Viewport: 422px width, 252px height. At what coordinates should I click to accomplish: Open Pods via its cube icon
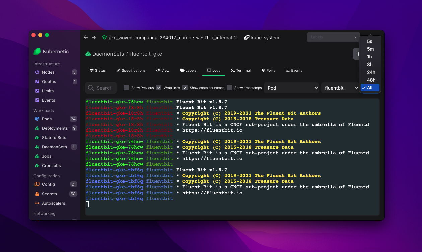[x=37, y=119]
